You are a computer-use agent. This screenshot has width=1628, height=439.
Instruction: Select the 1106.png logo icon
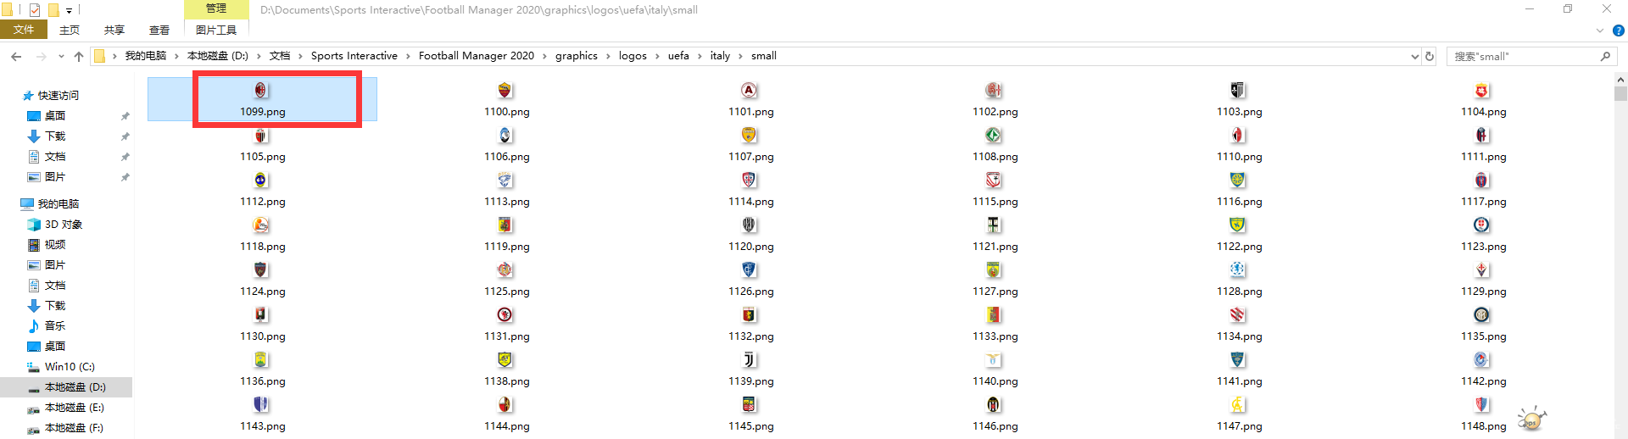[x=505, y=135]
